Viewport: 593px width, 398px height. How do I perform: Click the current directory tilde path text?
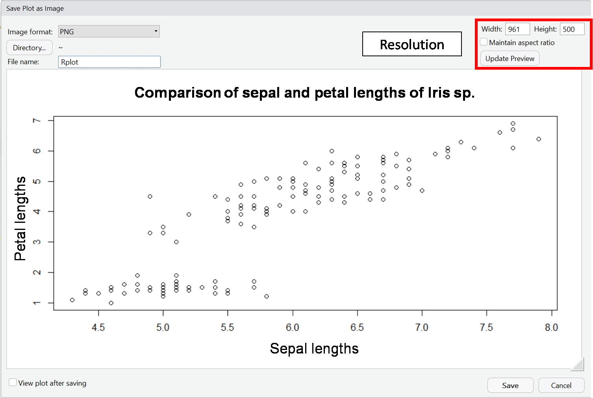61,48
